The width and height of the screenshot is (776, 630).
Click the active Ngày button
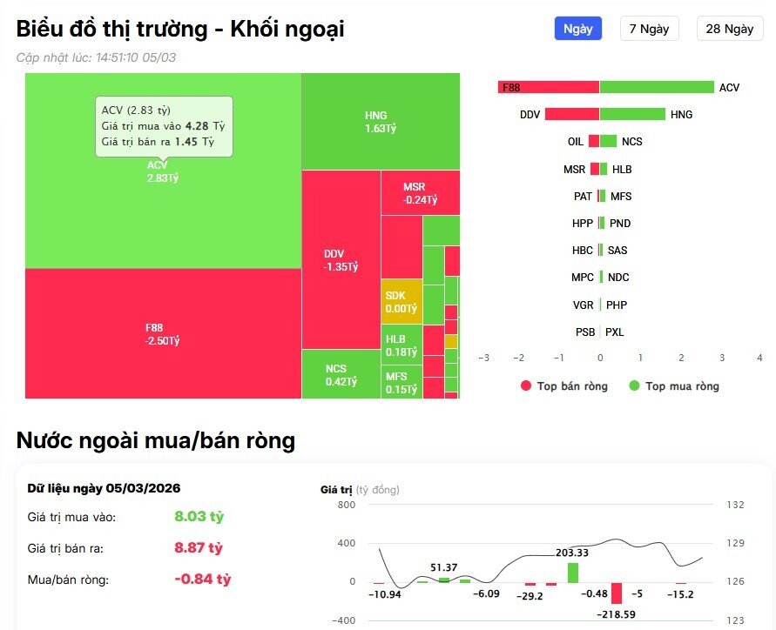pyautogui.click(x=577, y=29)
